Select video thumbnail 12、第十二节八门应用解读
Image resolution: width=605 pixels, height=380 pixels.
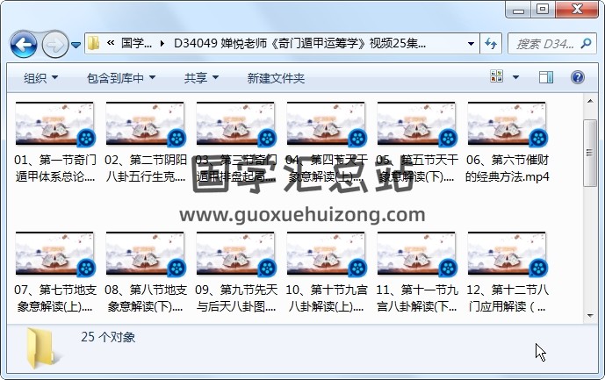tap(507, 254)
